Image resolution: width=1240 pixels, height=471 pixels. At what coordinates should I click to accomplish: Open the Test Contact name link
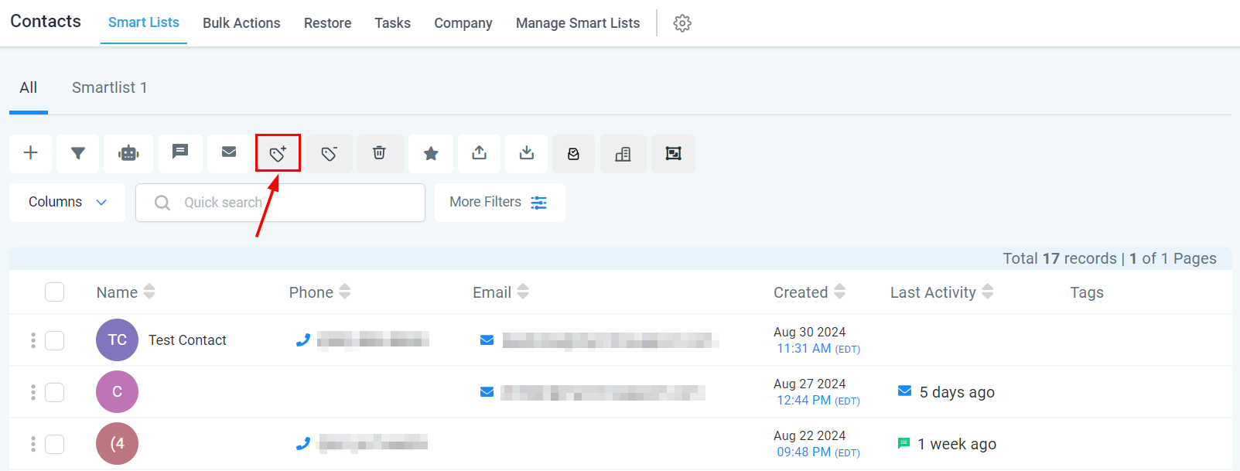click(187, 340)
